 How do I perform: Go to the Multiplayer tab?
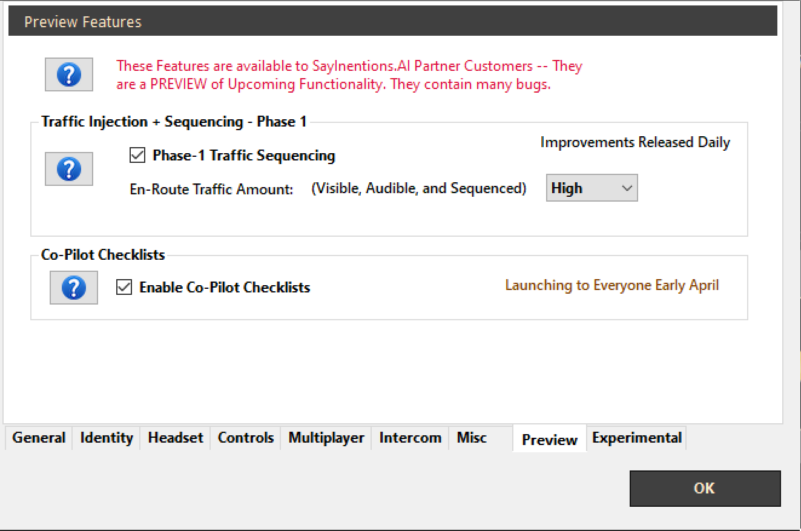pyautogui.click(x=326, y=438)
